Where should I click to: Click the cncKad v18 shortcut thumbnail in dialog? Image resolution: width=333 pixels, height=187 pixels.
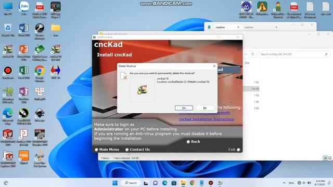142,89
